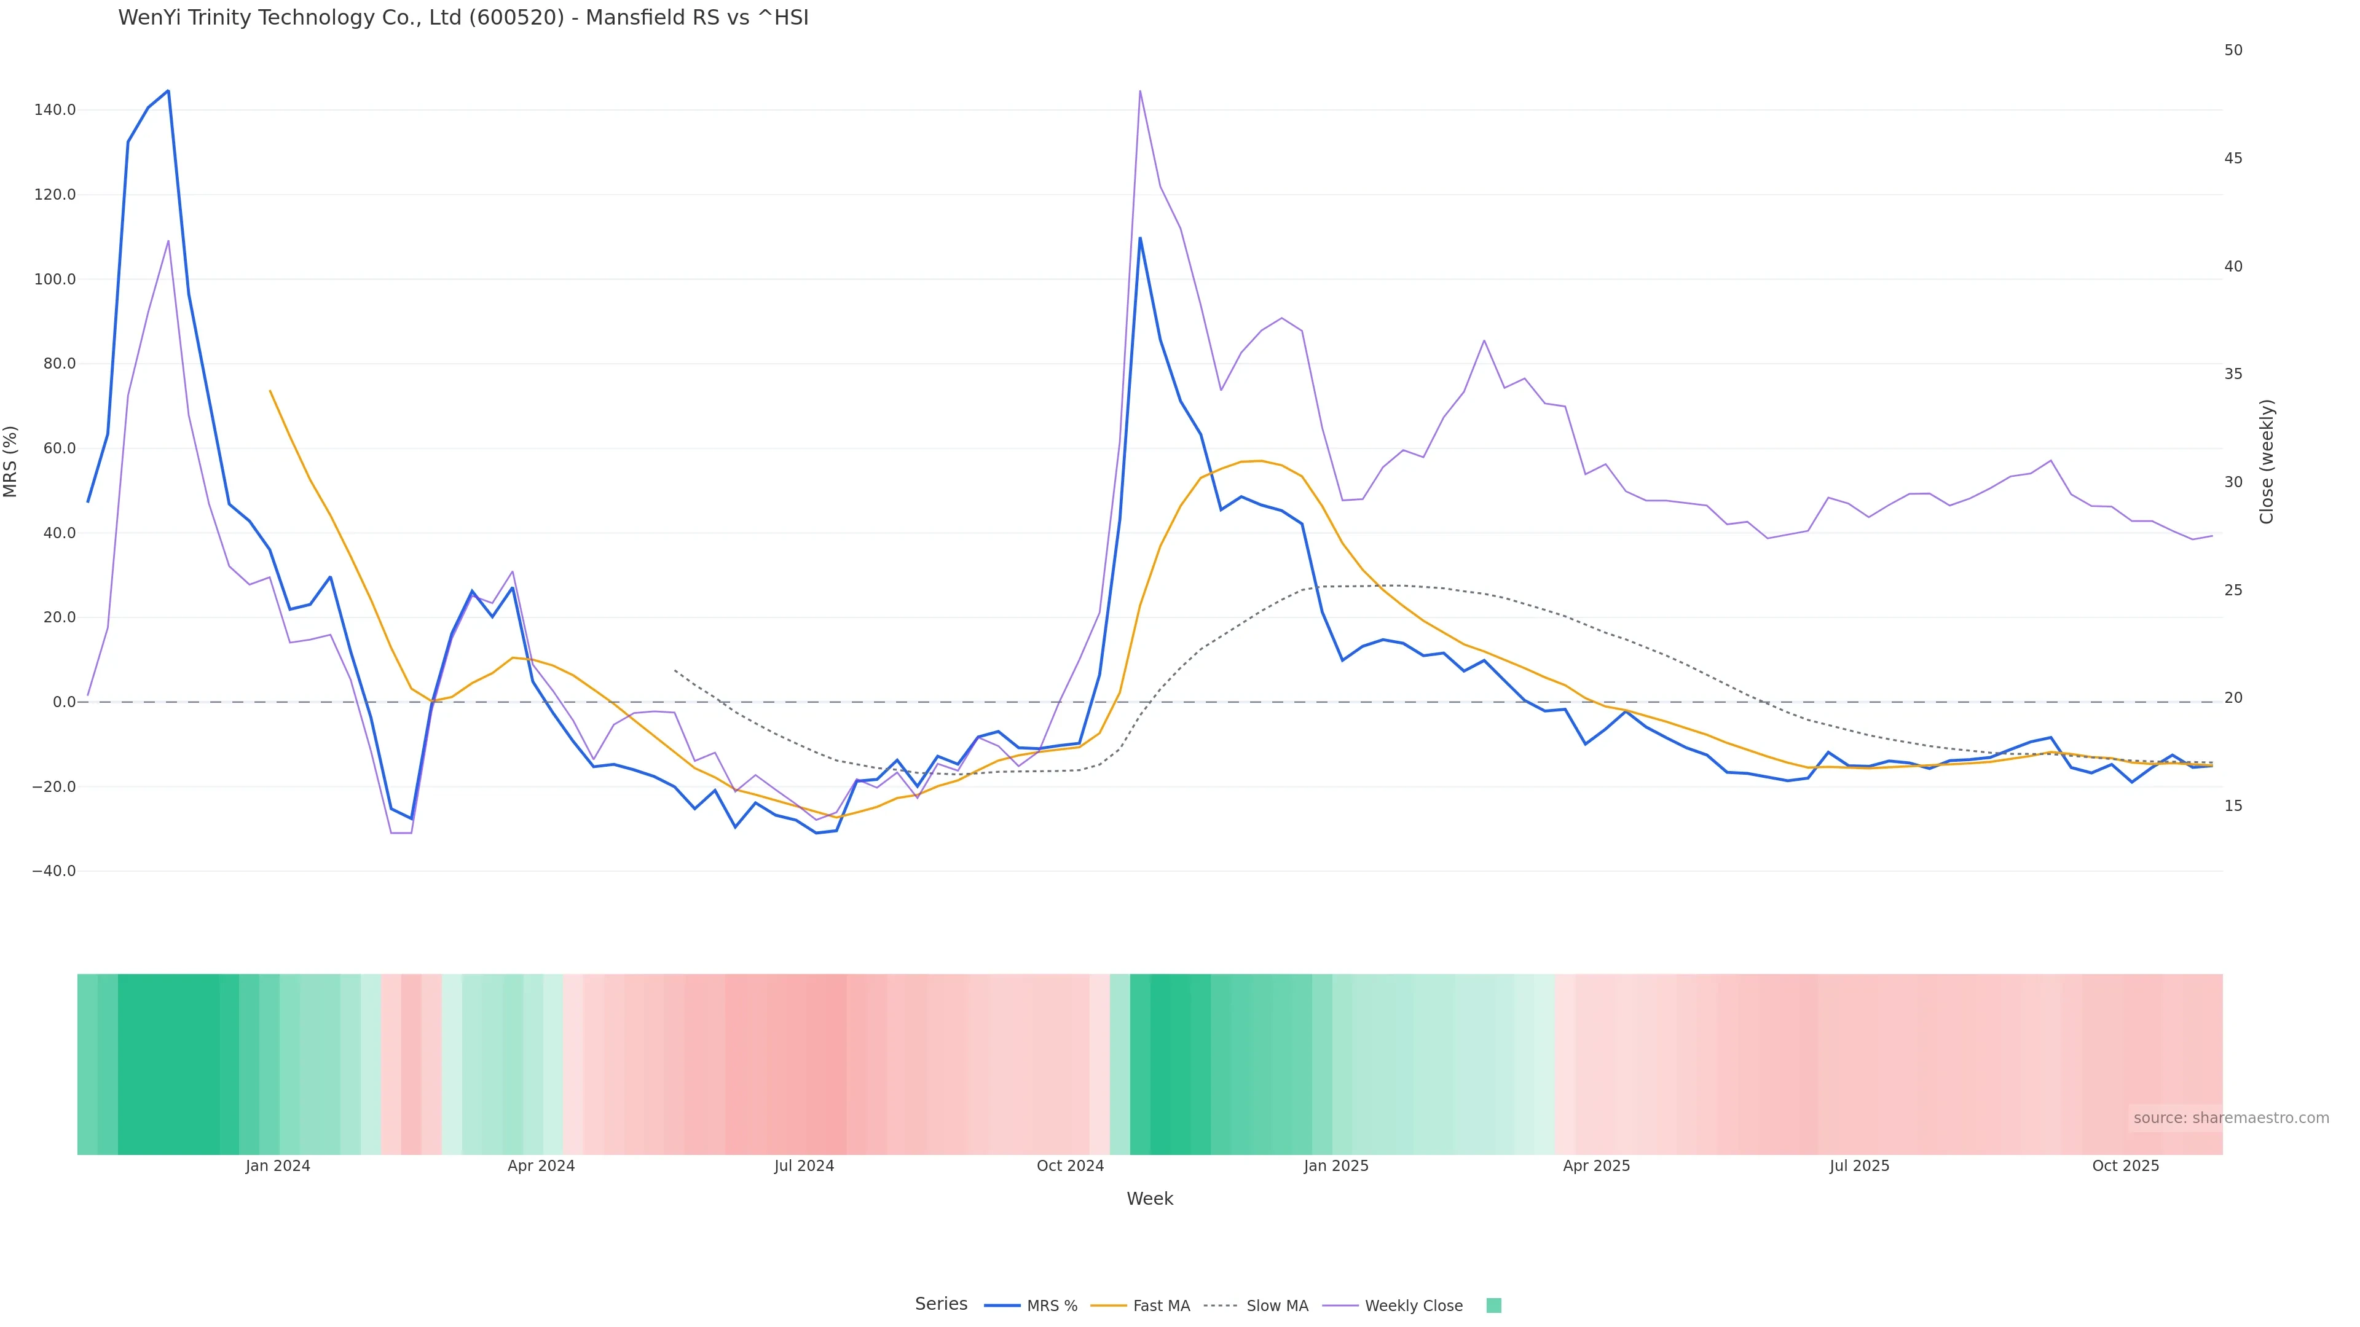This screenshot has height=1327, width=2360.
Task: Click the 140.0 left axis tick
Action: pyautogui.click(x=54, y=110)
